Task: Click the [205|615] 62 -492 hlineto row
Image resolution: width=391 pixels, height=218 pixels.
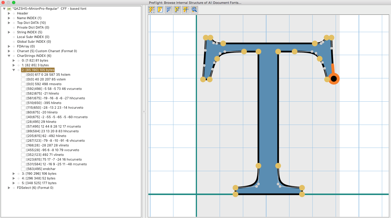Action: 46,136
